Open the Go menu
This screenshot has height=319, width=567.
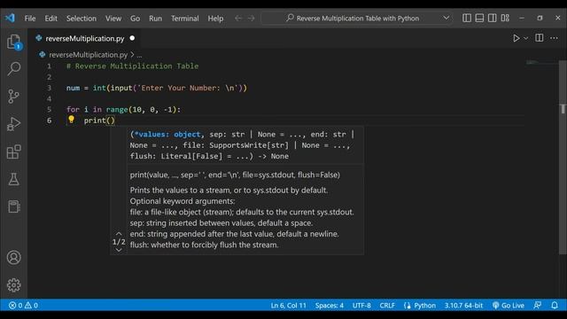[135, 18]
